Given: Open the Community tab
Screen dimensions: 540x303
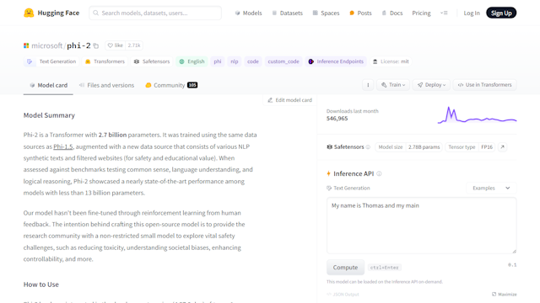Looking at the screenshot, I should pos(171,85).
